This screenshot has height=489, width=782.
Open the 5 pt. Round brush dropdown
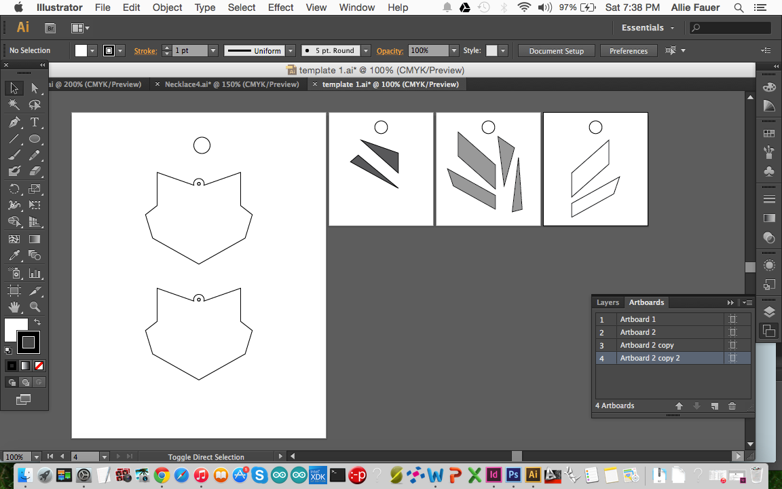pos(365,50)
